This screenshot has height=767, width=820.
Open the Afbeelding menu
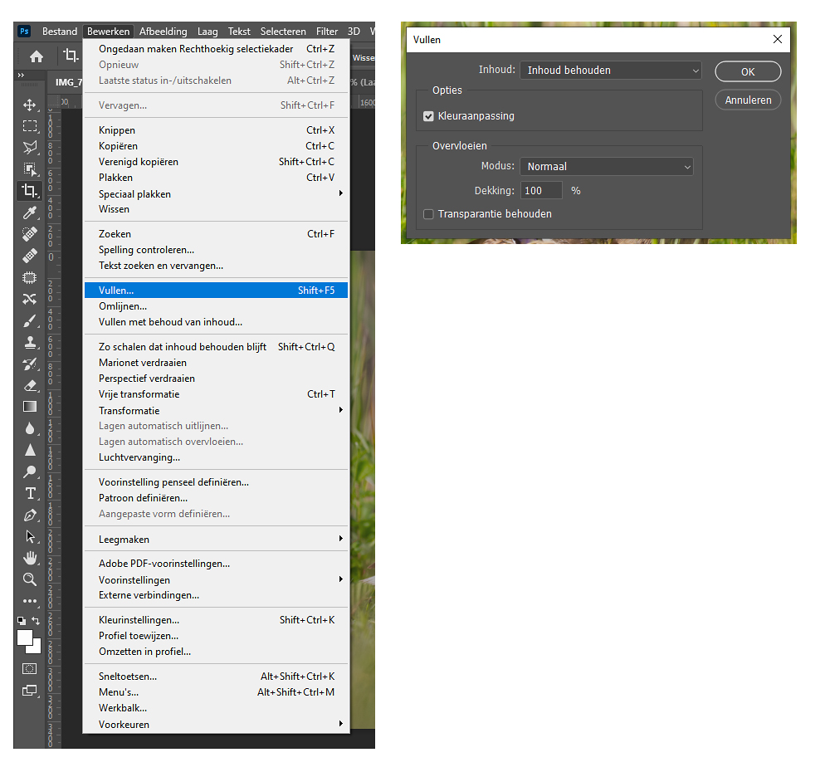[163, 32]
